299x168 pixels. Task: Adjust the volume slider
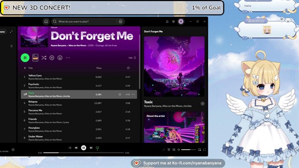188,150
